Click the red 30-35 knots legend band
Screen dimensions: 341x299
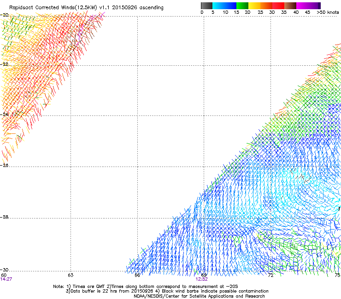click(278, 6)
